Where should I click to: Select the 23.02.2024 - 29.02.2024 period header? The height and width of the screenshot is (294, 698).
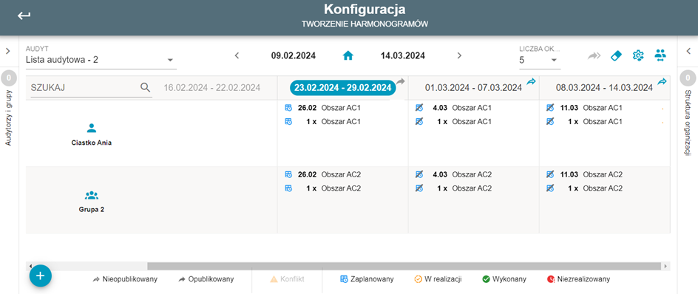click(x=342, y=88)
